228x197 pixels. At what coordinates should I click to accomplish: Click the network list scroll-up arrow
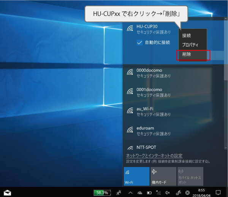click(226, 19)
